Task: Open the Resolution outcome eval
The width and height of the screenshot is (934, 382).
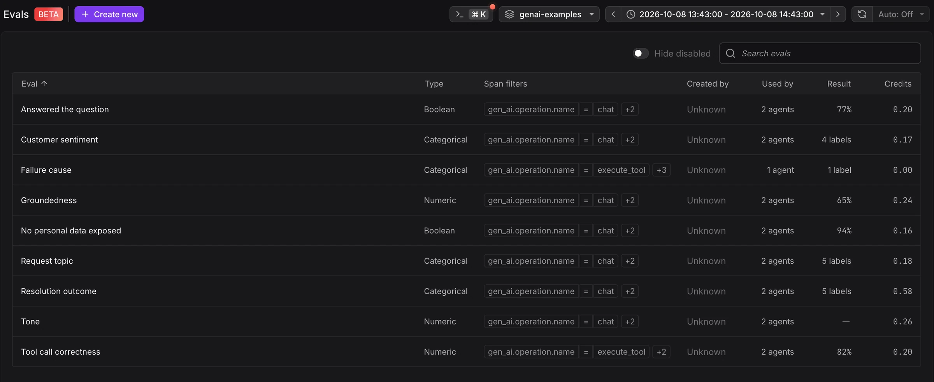Action: [x=59, y=291]
